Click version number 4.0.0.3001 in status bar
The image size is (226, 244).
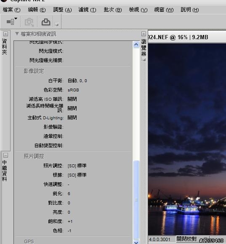click(160, 239)
